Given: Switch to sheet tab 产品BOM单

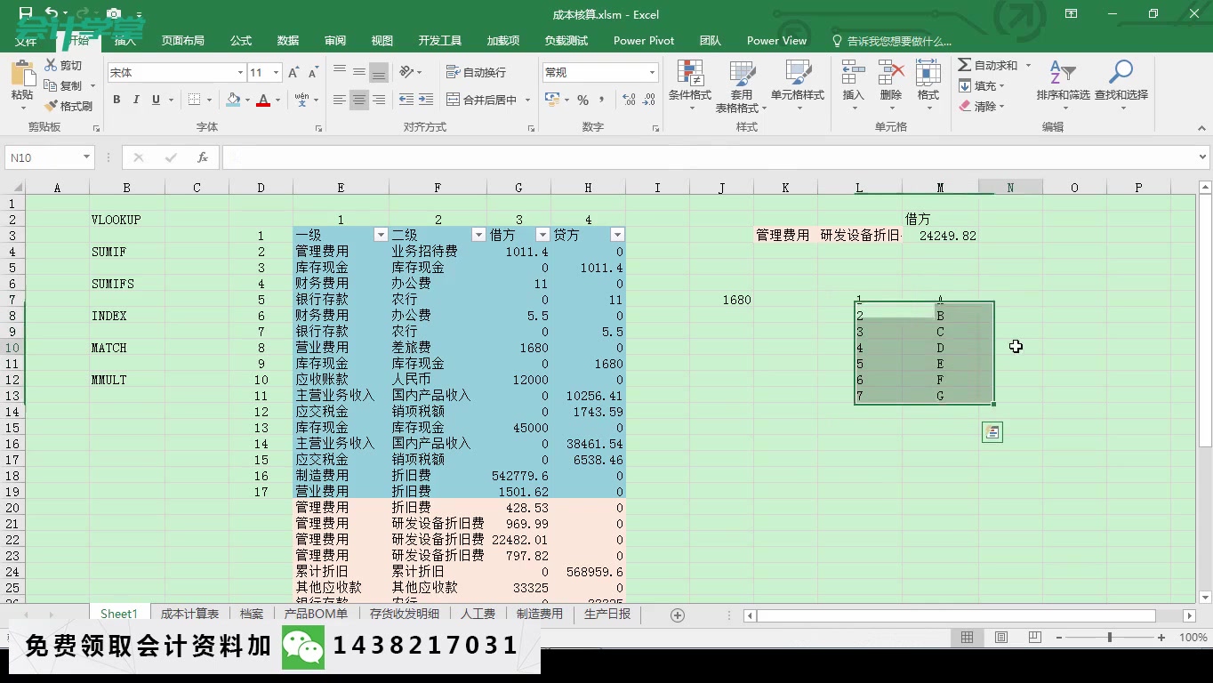Looking at the screenshot, I should pos(316,614).
